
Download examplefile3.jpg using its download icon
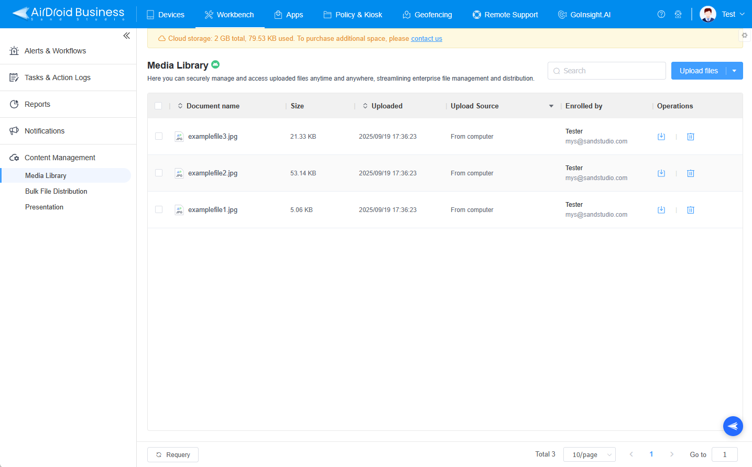pos(661,137)
